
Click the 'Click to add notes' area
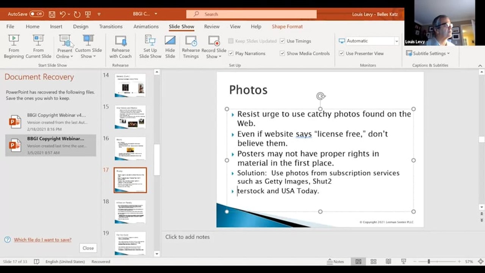coord(187,237)
